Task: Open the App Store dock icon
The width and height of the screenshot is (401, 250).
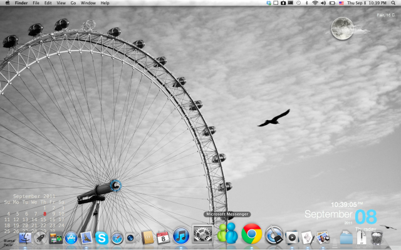Action: pos(71,238)
